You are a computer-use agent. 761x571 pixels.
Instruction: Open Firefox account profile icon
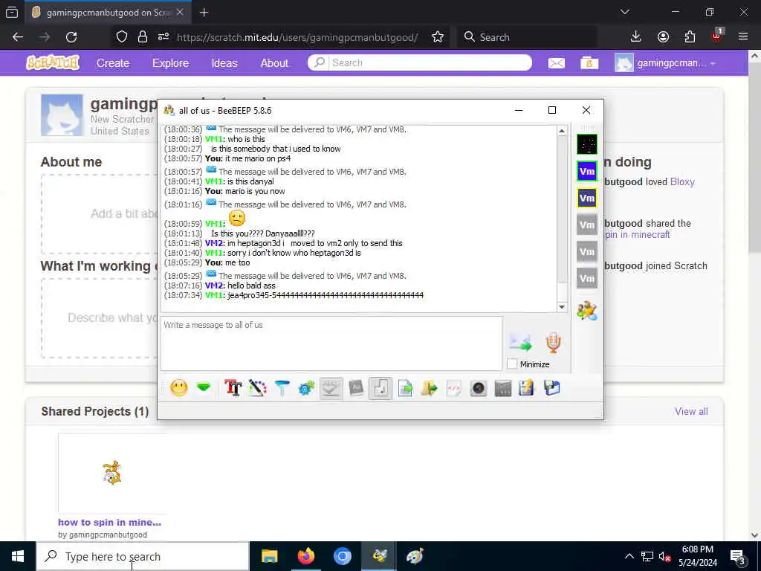tap(663, 37)
